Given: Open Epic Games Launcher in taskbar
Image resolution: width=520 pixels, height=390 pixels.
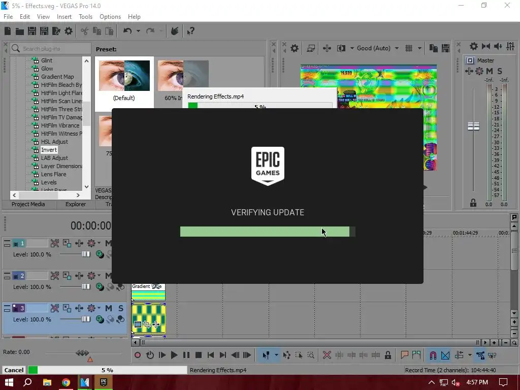Looking at the screenshot, I should [104, 382].
